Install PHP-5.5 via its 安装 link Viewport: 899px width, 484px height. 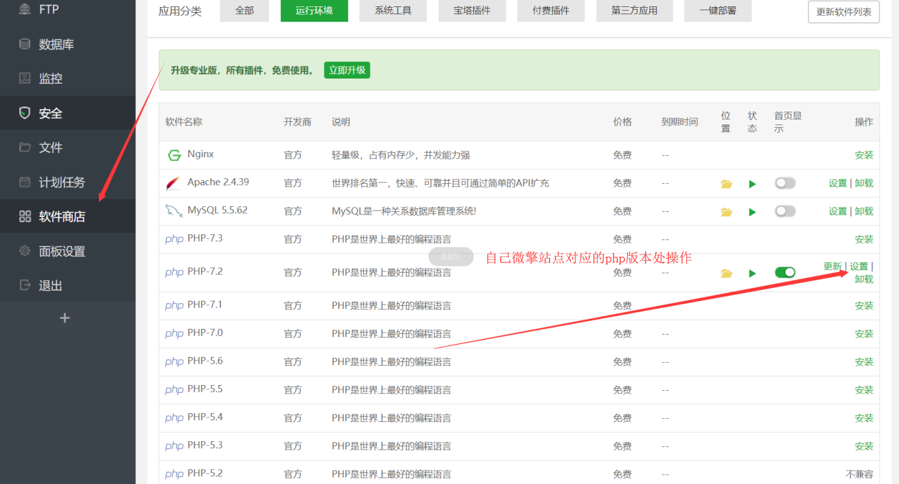point(864,390)
